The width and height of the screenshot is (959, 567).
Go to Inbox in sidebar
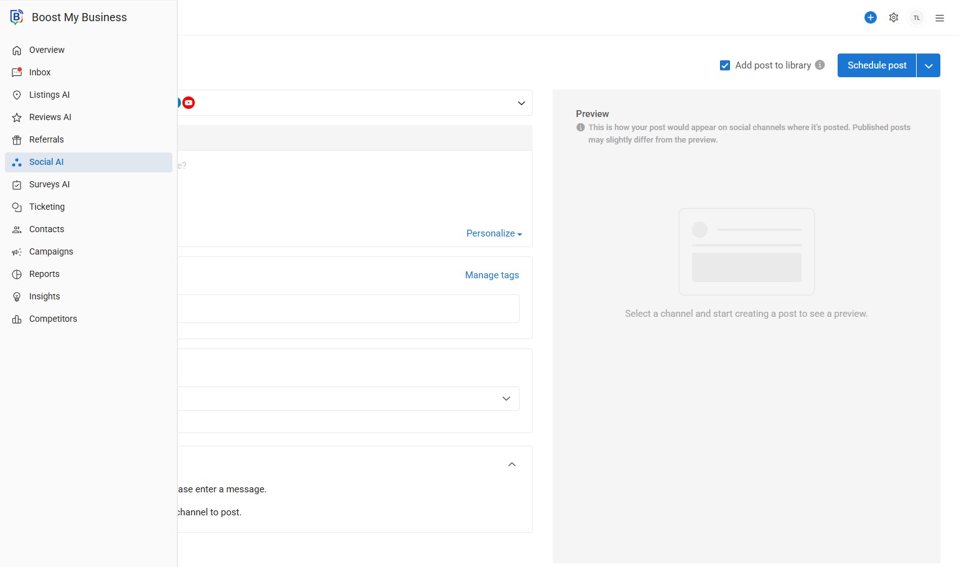(x=40, y=72)
